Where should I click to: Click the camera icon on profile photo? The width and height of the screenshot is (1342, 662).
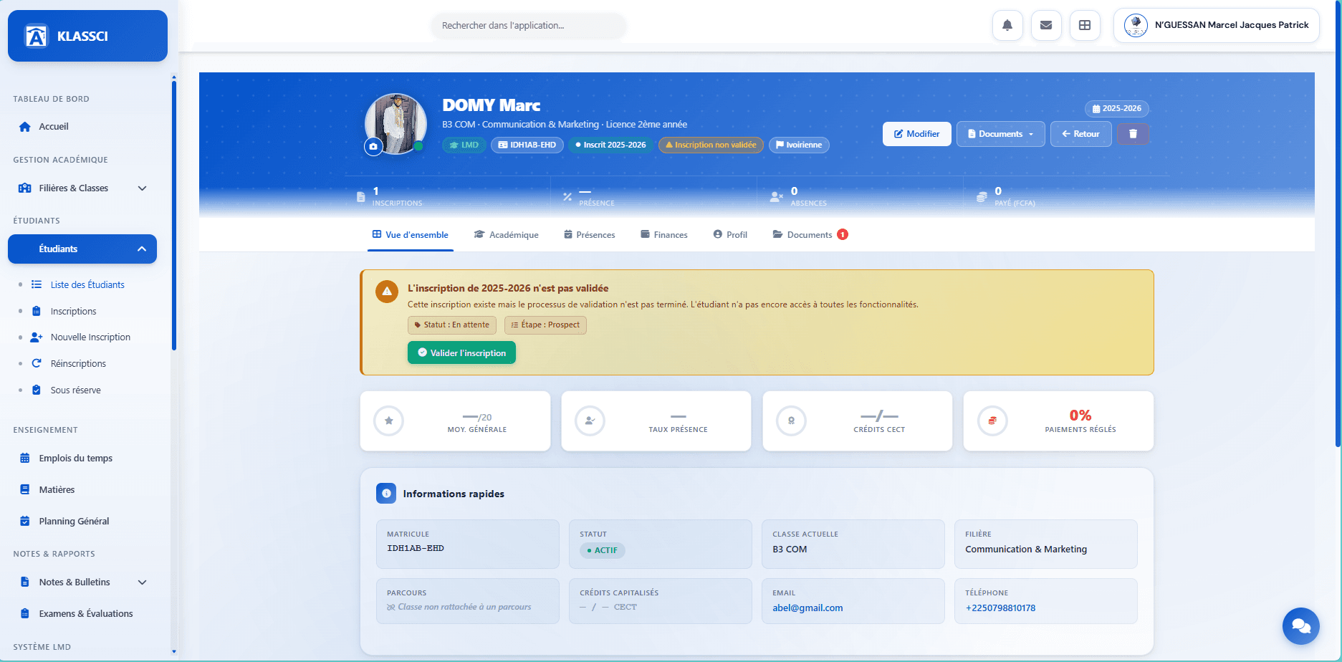373,146
